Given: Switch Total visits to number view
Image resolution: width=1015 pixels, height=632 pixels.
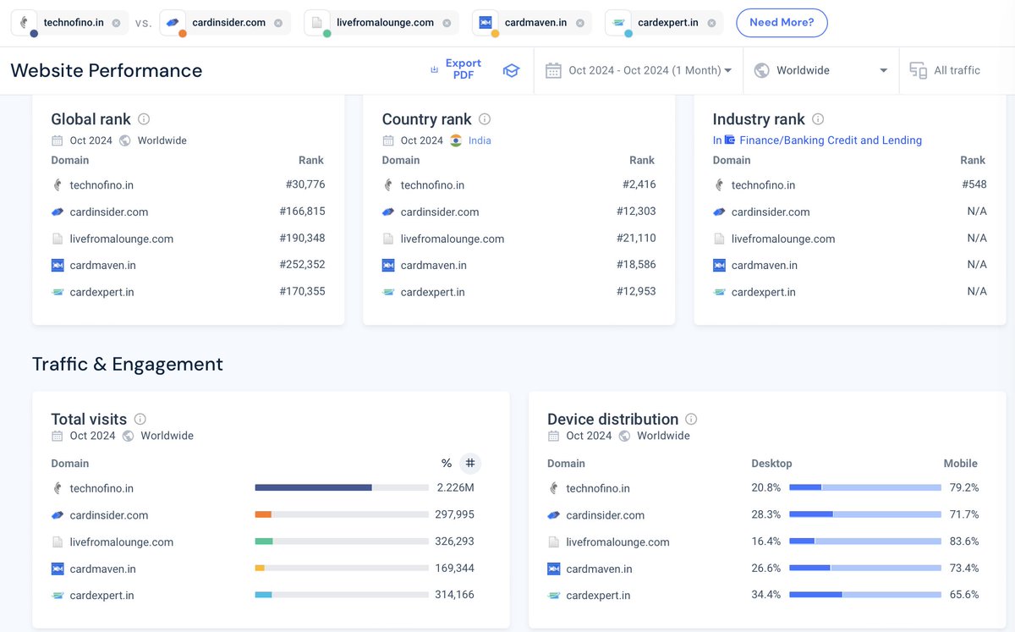Looking at the screenshot, I should (470, 463).
